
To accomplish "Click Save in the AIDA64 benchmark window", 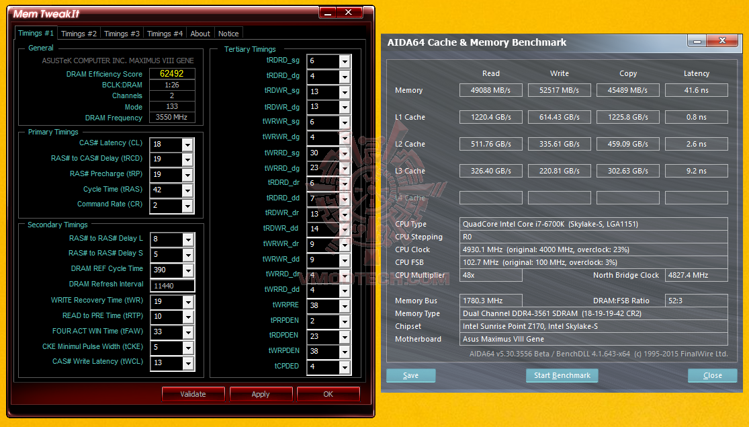I will [x=411, y=375].
